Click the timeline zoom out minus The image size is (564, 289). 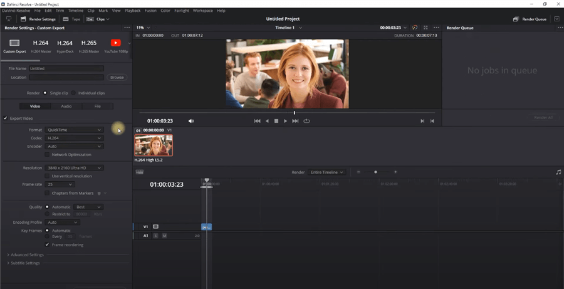tap(358, 172)
